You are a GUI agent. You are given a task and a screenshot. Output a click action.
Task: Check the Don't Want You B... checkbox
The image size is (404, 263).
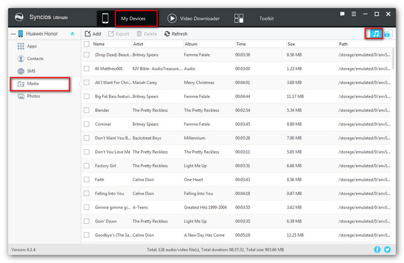(86, 138)
